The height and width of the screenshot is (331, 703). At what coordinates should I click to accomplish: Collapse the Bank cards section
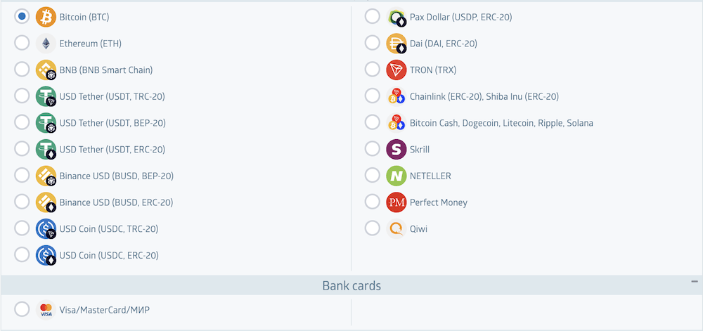tap(695, 281)
